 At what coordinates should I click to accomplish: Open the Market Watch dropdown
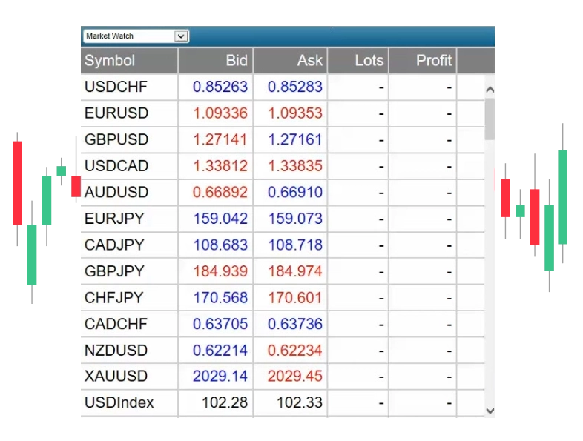point(181,36)
